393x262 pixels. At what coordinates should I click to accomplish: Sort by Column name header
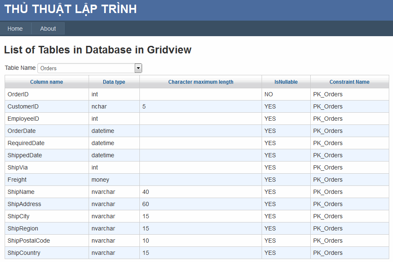click(47, 82)
